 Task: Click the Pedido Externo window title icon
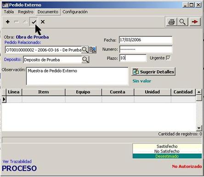click(5, 5)
